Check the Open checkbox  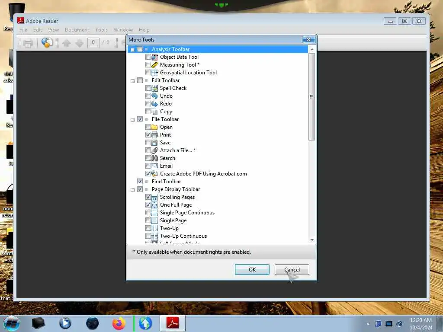point(148,127)
